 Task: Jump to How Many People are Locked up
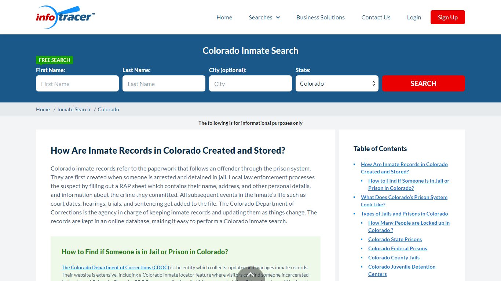click(409, 226)
